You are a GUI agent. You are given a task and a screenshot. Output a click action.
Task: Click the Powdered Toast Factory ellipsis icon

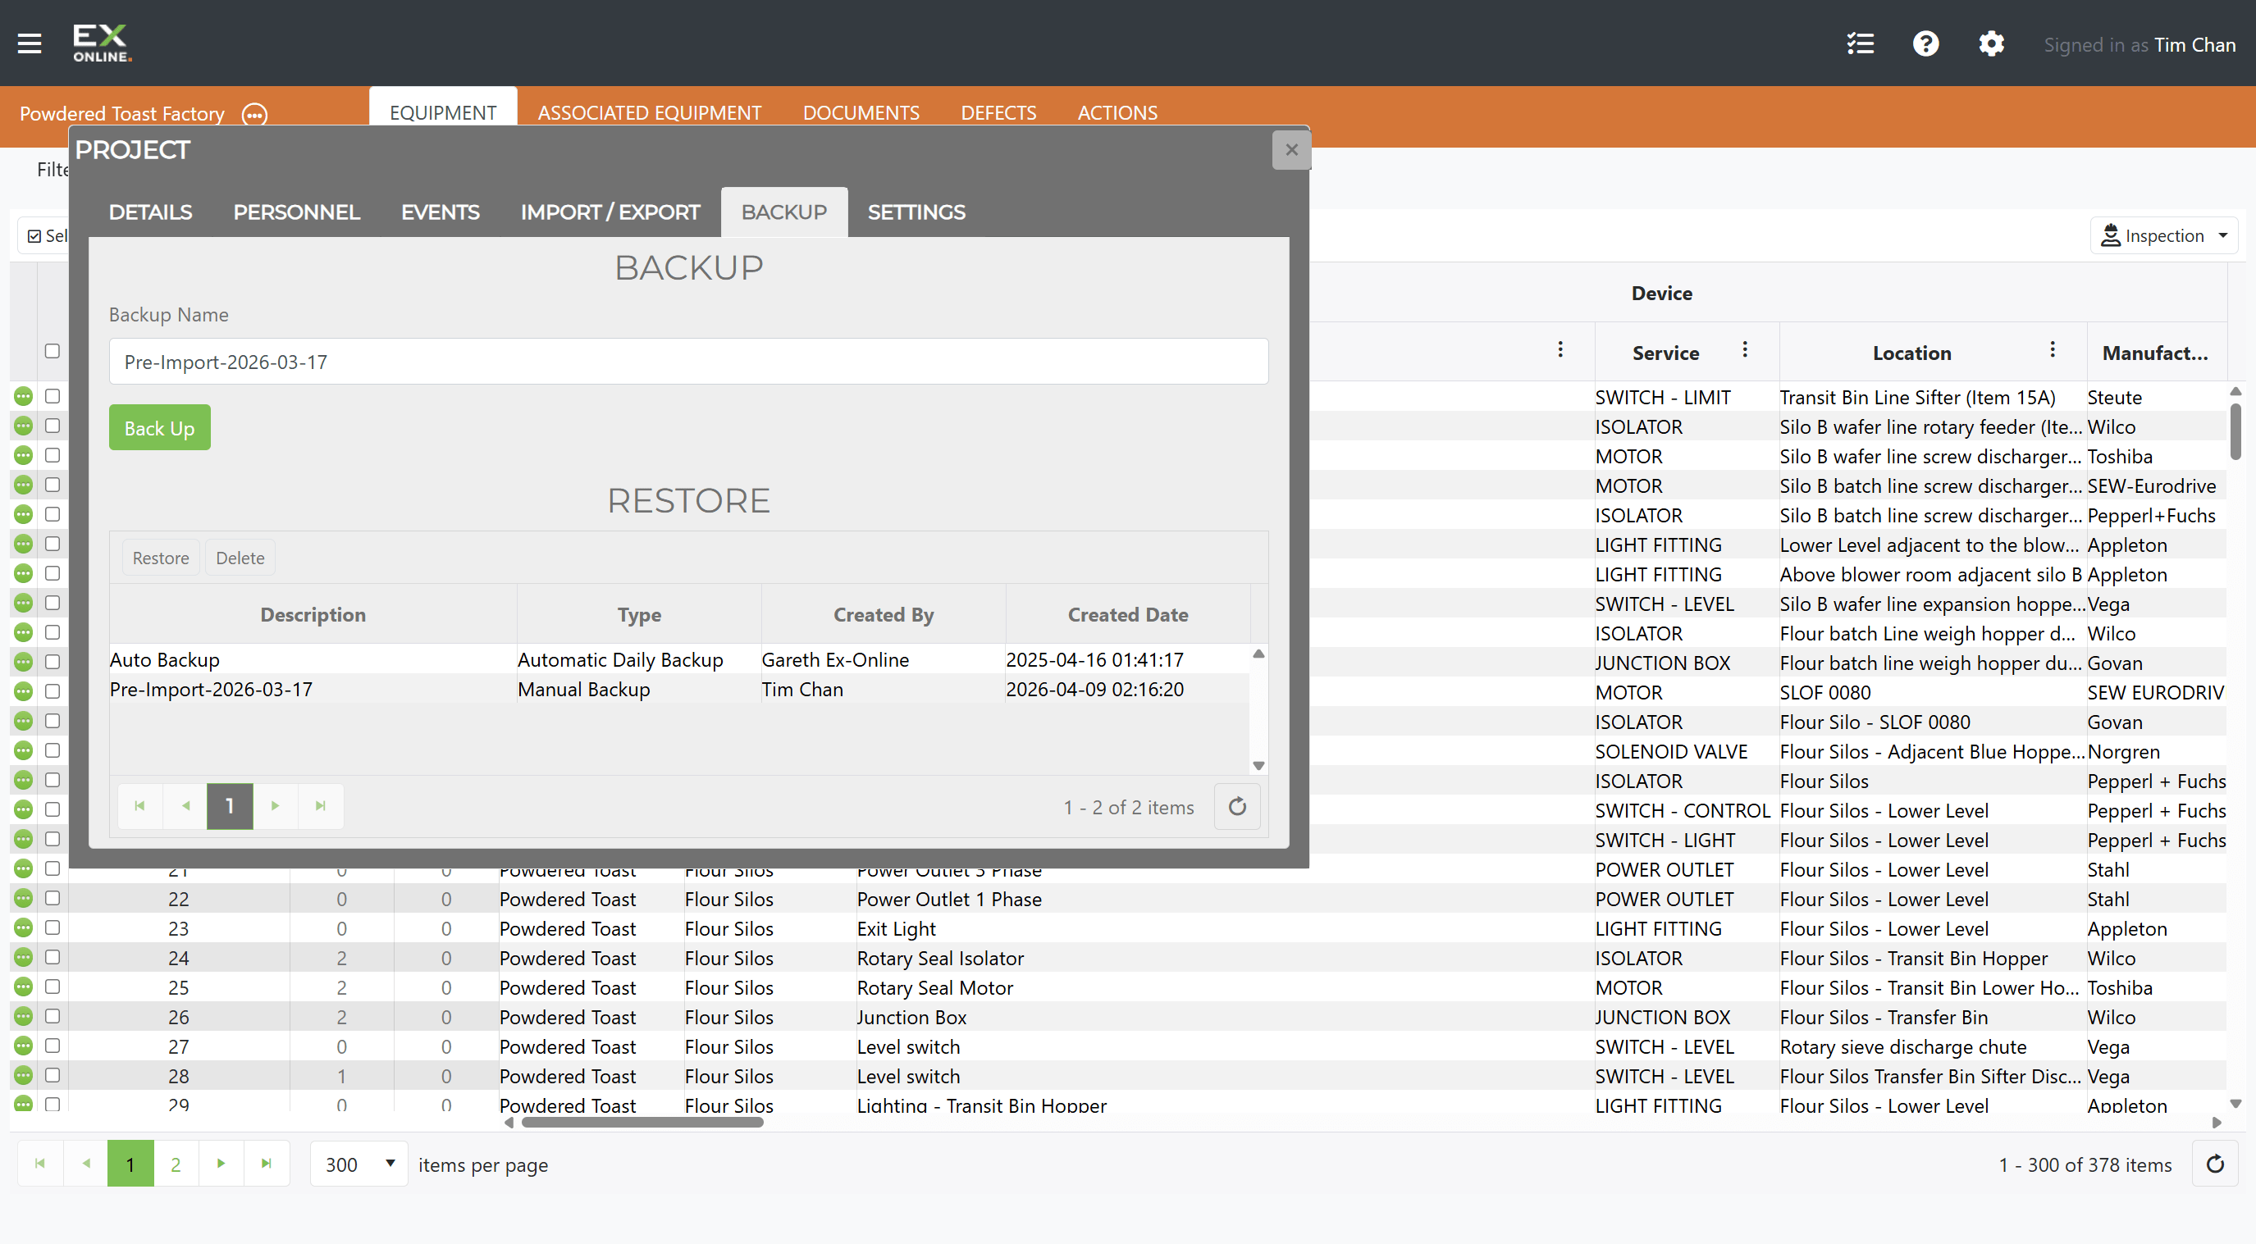click(255, 114)
